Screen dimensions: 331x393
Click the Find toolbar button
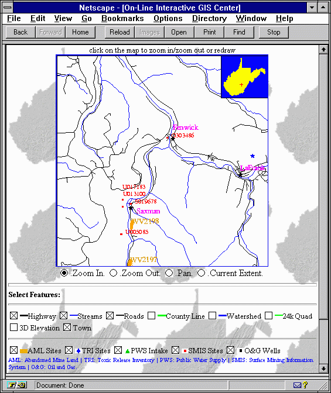239,32
